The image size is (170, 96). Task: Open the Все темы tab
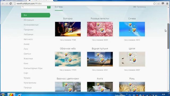(59, 7)
